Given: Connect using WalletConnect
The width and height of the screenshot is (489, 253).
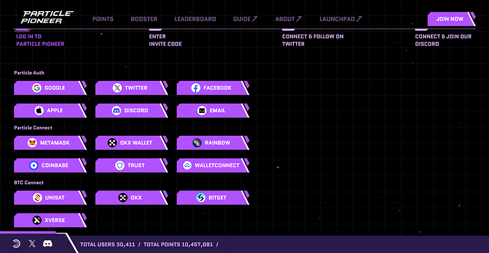Looking at the screenshot, I should point(212,165).
